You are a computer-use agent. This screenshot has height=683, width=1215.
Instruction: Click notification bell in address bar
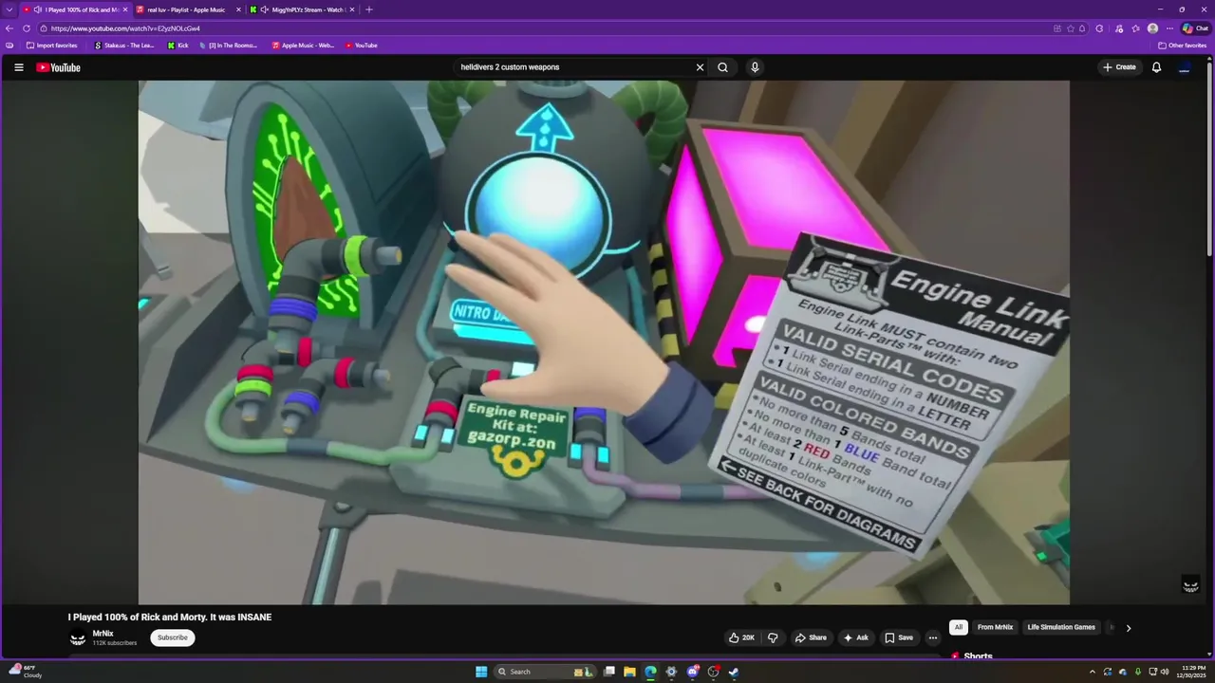pyautogui.click(x=1082, y=28)
